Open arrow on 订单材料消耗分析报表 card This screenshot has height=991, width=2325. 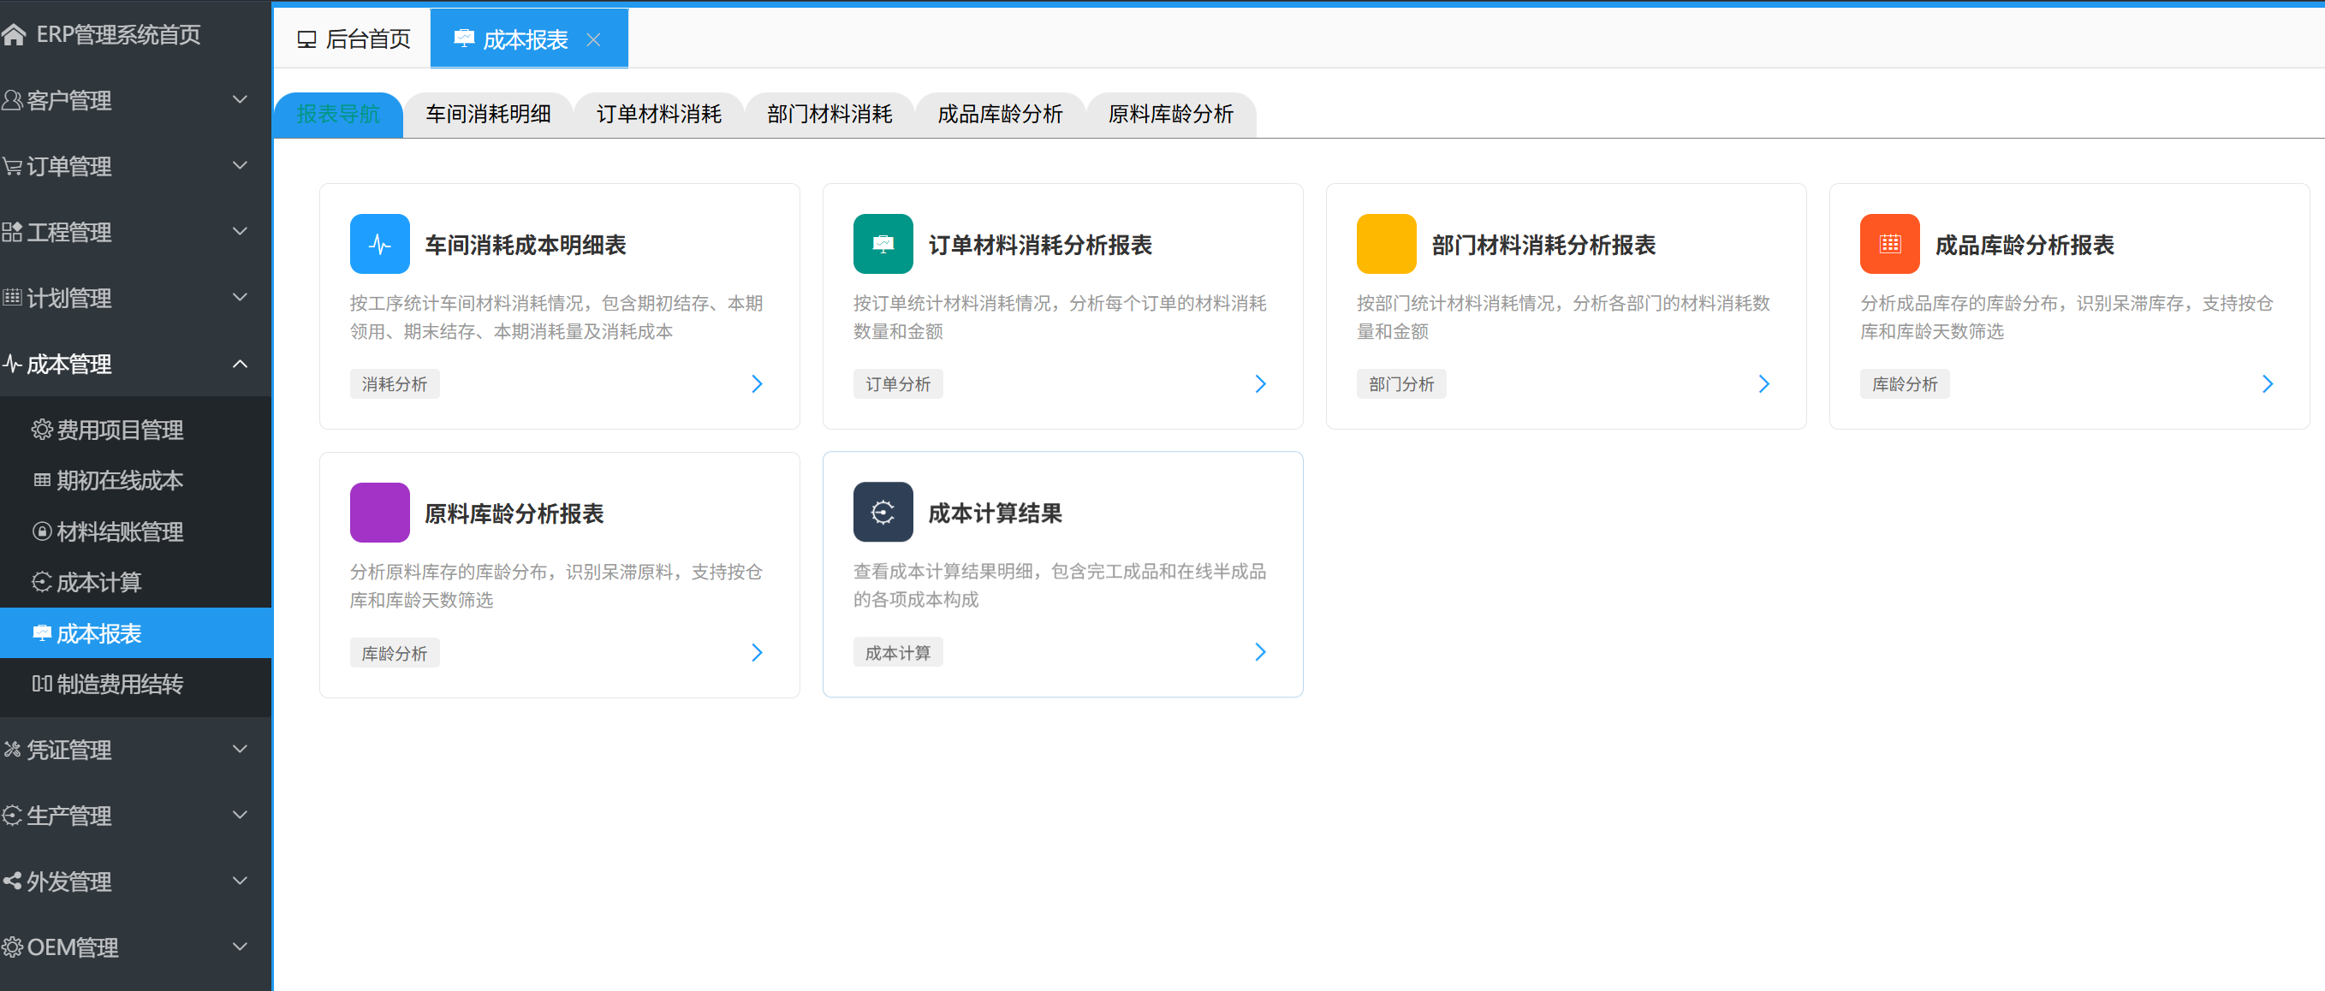pyautogui.click(x=1261, y=384)
